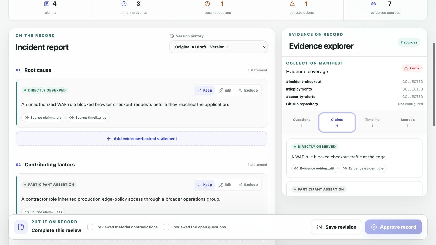This screenshot has height=245, width=436.
Task: Open the Source claim-...ule chip
Action: [x=43, y=118]
